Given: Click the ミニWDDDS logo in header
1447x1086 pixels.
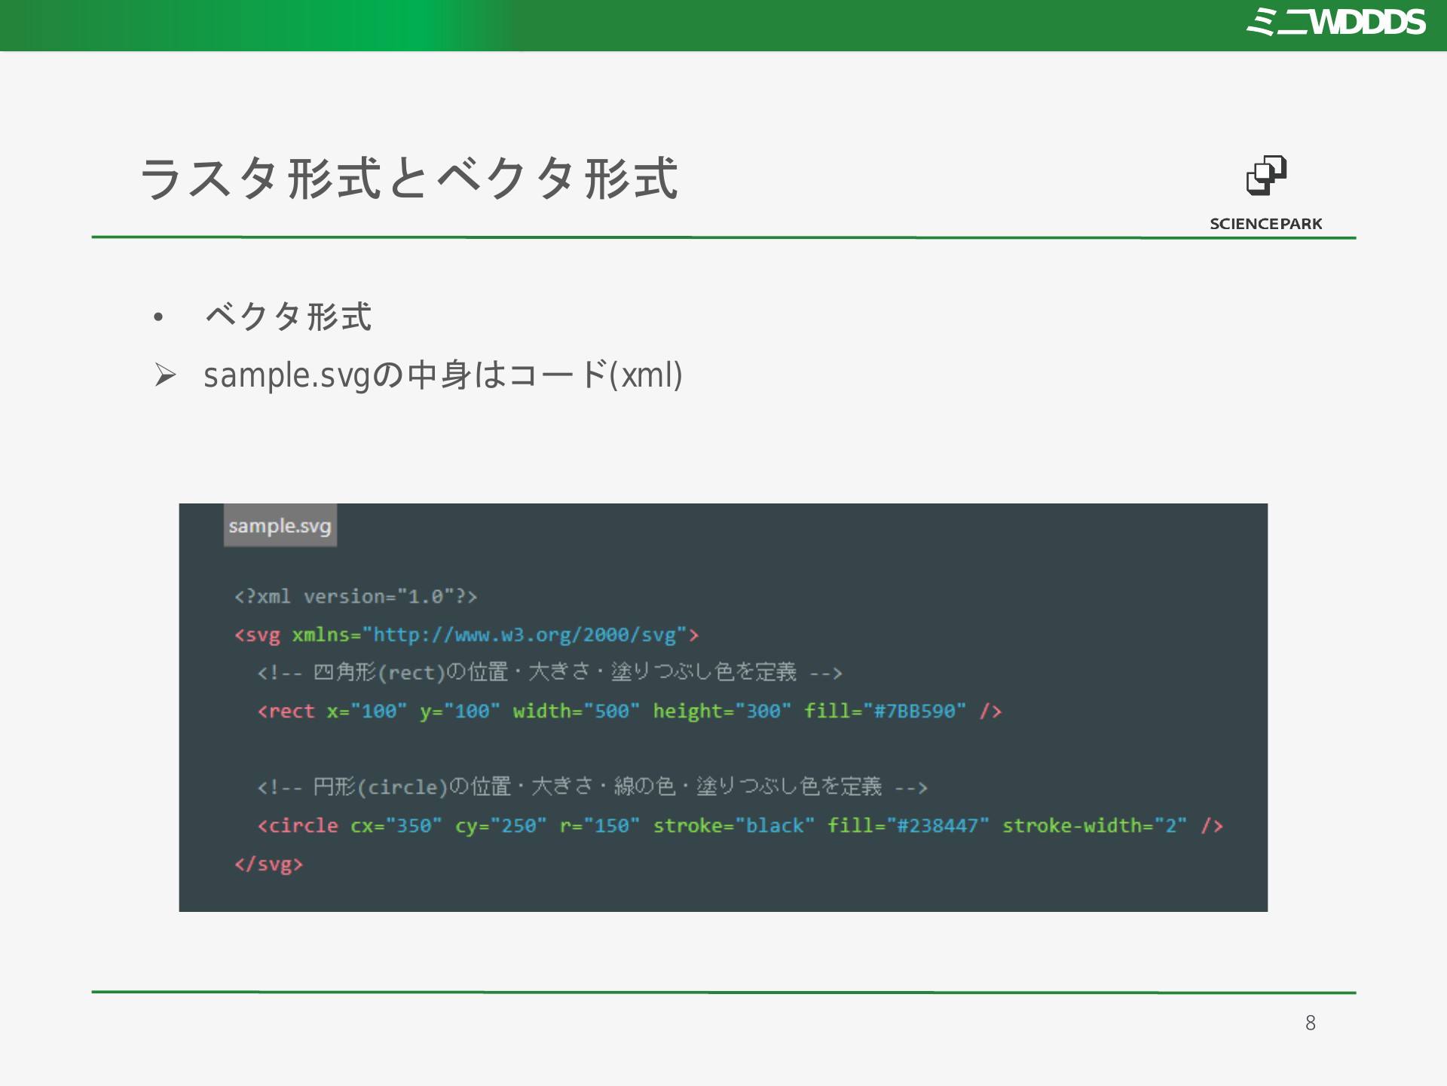Looking at the screenshot, I should coord(1335,23).
